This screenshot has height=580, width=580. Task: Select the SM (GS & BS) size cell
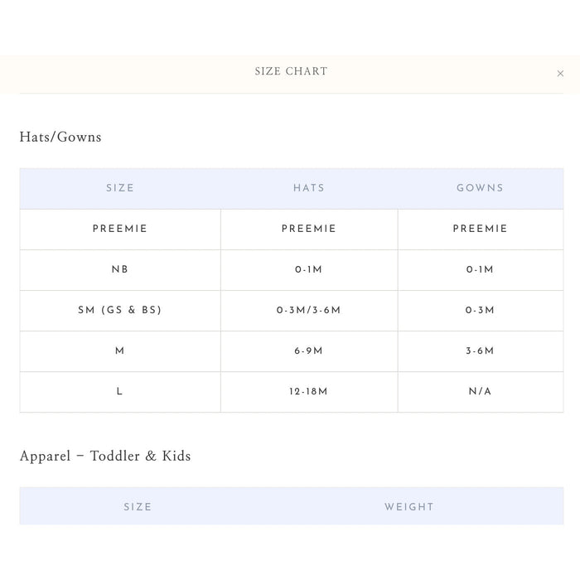(x=120, y=310)
